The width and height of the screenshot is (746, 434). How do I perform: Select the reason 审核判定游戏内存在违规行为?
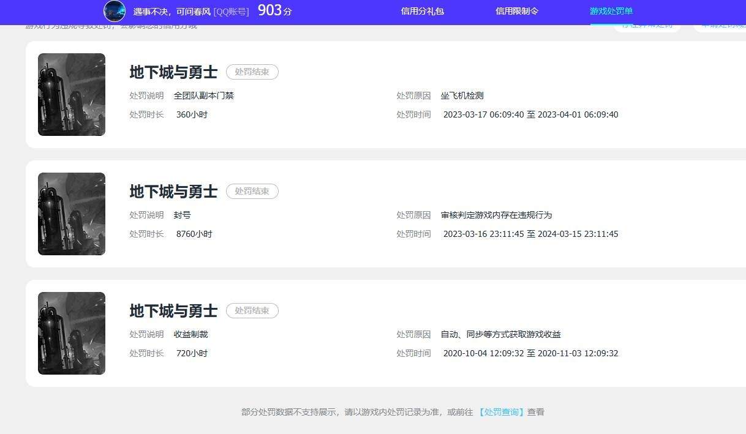tap(496, 215)
